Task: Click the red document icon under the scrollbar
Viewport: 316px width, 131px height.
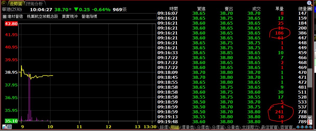Action: click(310, 122)
